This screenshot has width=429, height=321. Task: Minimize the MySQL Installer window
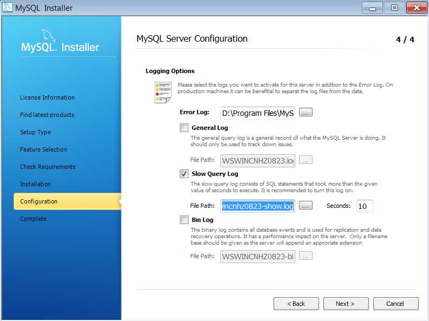(372, 8)
